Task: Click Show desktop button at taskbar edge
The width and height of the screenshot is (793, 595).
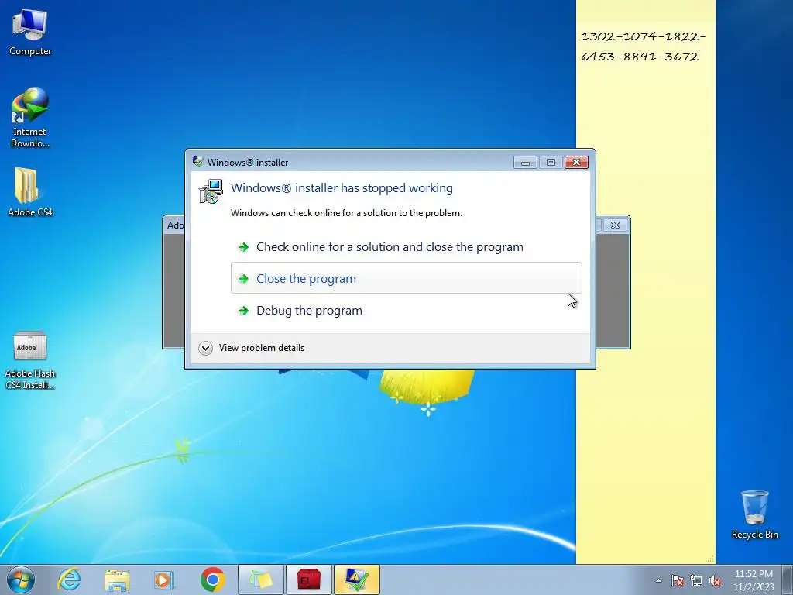Action: [x=788, y=580]
